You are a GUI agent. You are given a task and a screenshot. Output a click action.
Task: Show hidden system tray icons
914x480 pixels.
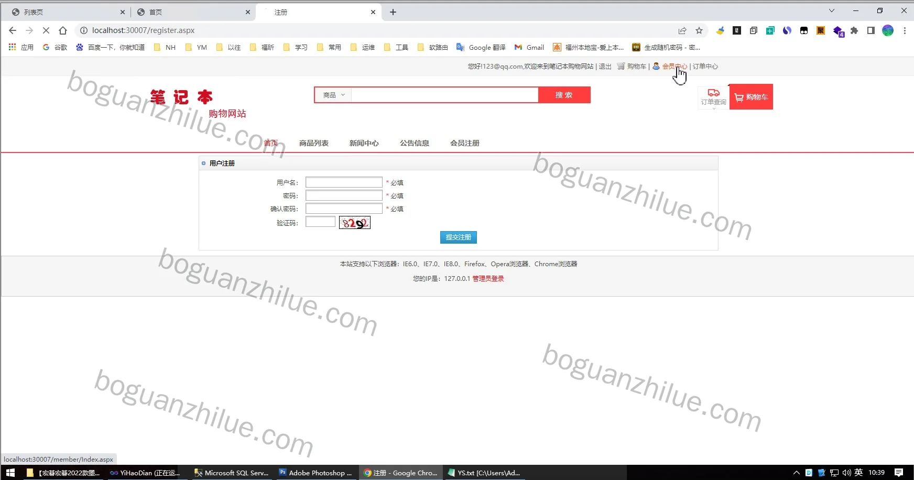(797, 473)
